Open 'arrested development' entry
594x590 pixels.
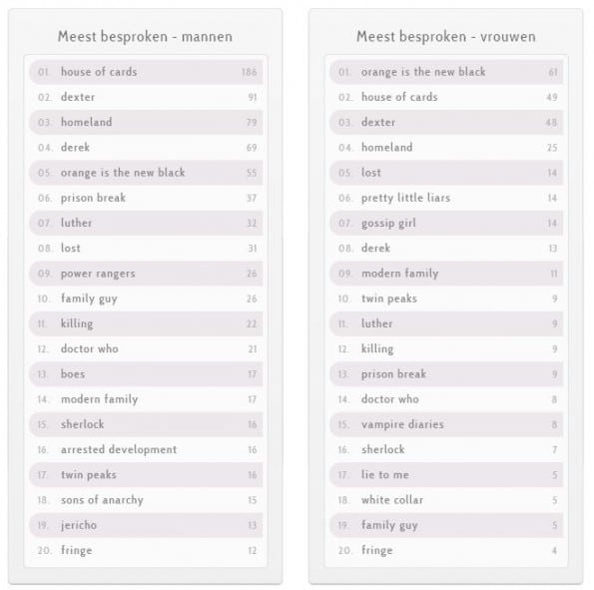(x=146, y=449)
